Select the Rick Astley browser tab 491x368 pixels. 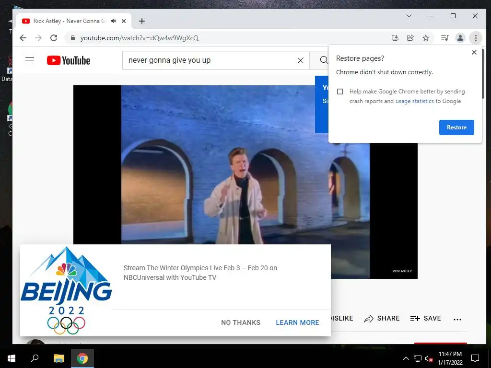(74, 21)
